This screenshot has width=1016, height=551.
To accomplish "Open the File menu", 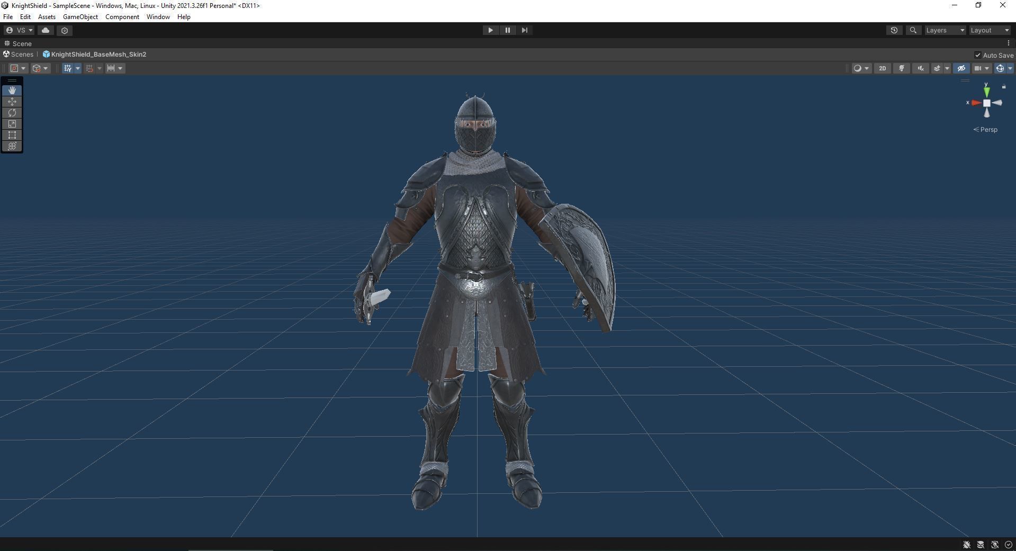I will click(8, 17).
